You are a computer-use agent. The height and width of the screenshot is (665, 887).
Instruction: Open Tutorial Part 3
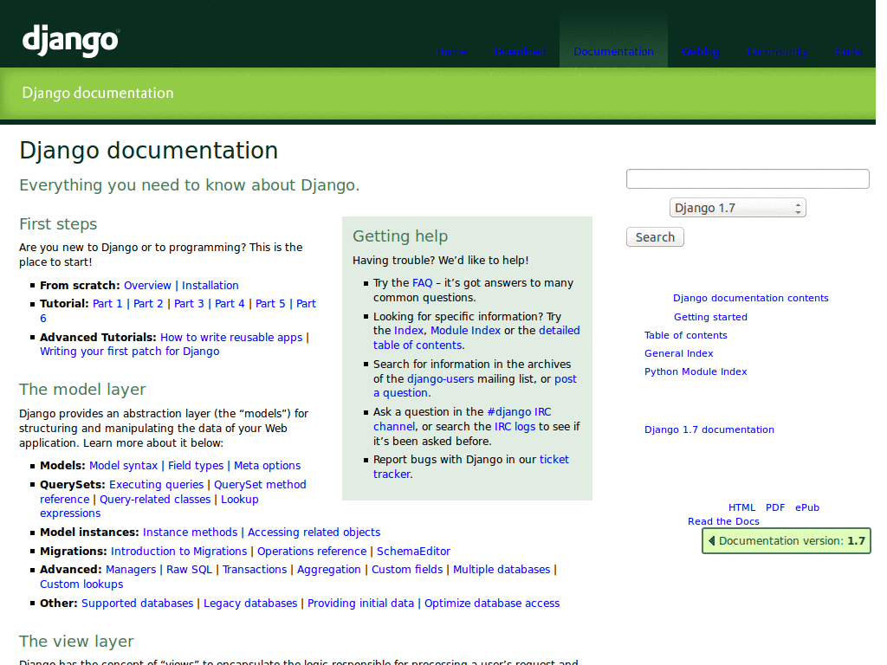189,304
